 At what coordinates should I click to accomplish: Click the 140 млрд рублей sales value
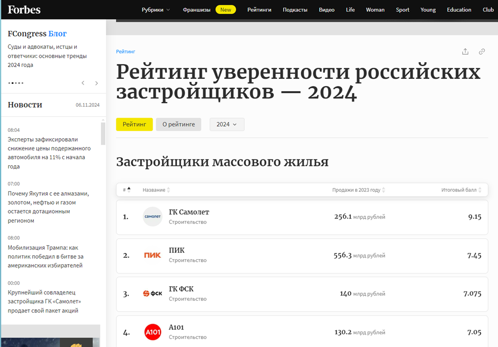tap(363, 294)
